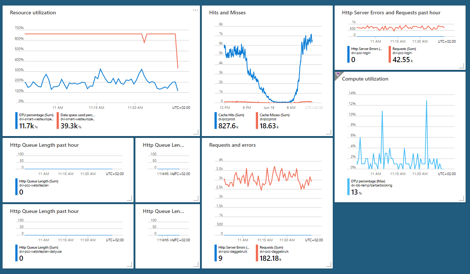This screenshot has height=274, width=470.
Task: Click the 700% axis label in Resource utilization
Action: [x=19, y=28]
